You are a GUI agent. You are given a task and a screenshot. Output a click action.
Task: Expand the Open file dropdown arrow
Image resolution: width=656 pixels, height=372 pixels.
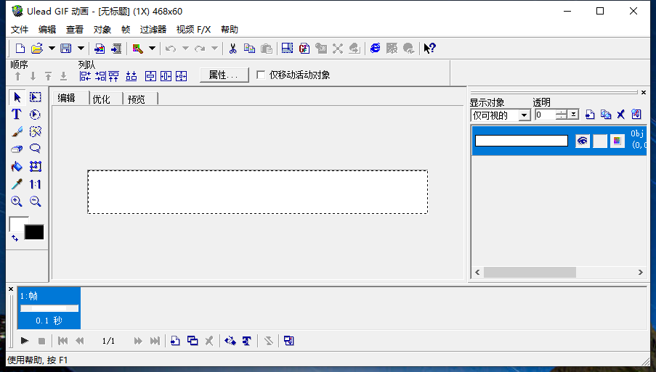[52, 49]
